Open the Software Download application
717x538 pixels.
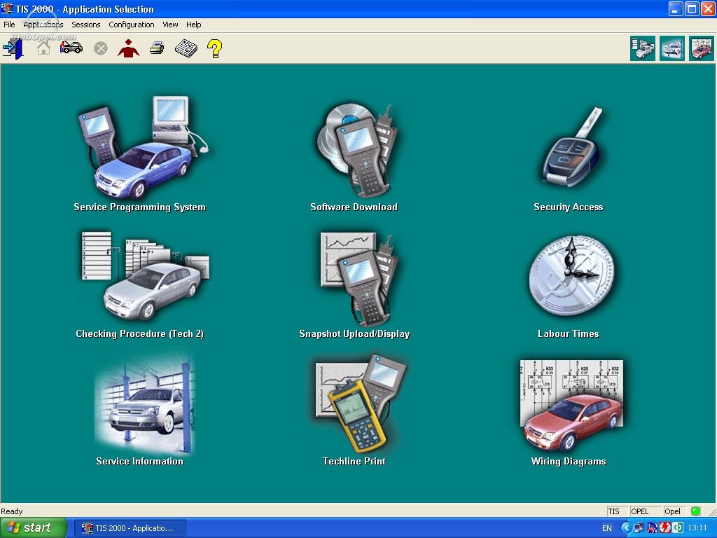[x=354, y=157]
